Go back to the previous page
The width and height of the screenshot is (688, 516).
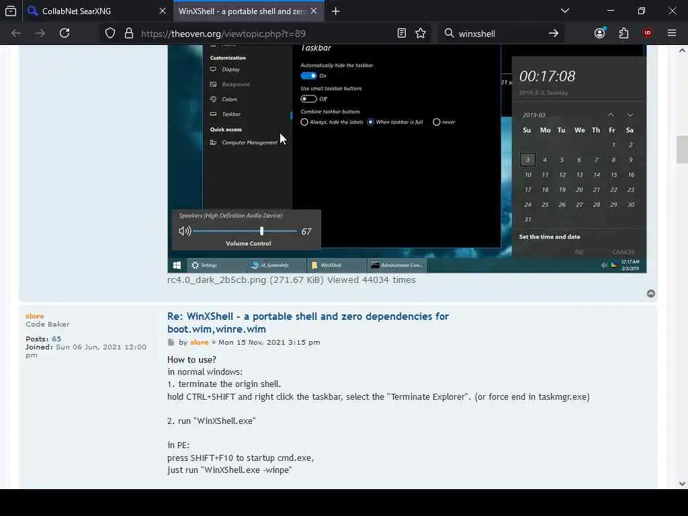point(16,33)
